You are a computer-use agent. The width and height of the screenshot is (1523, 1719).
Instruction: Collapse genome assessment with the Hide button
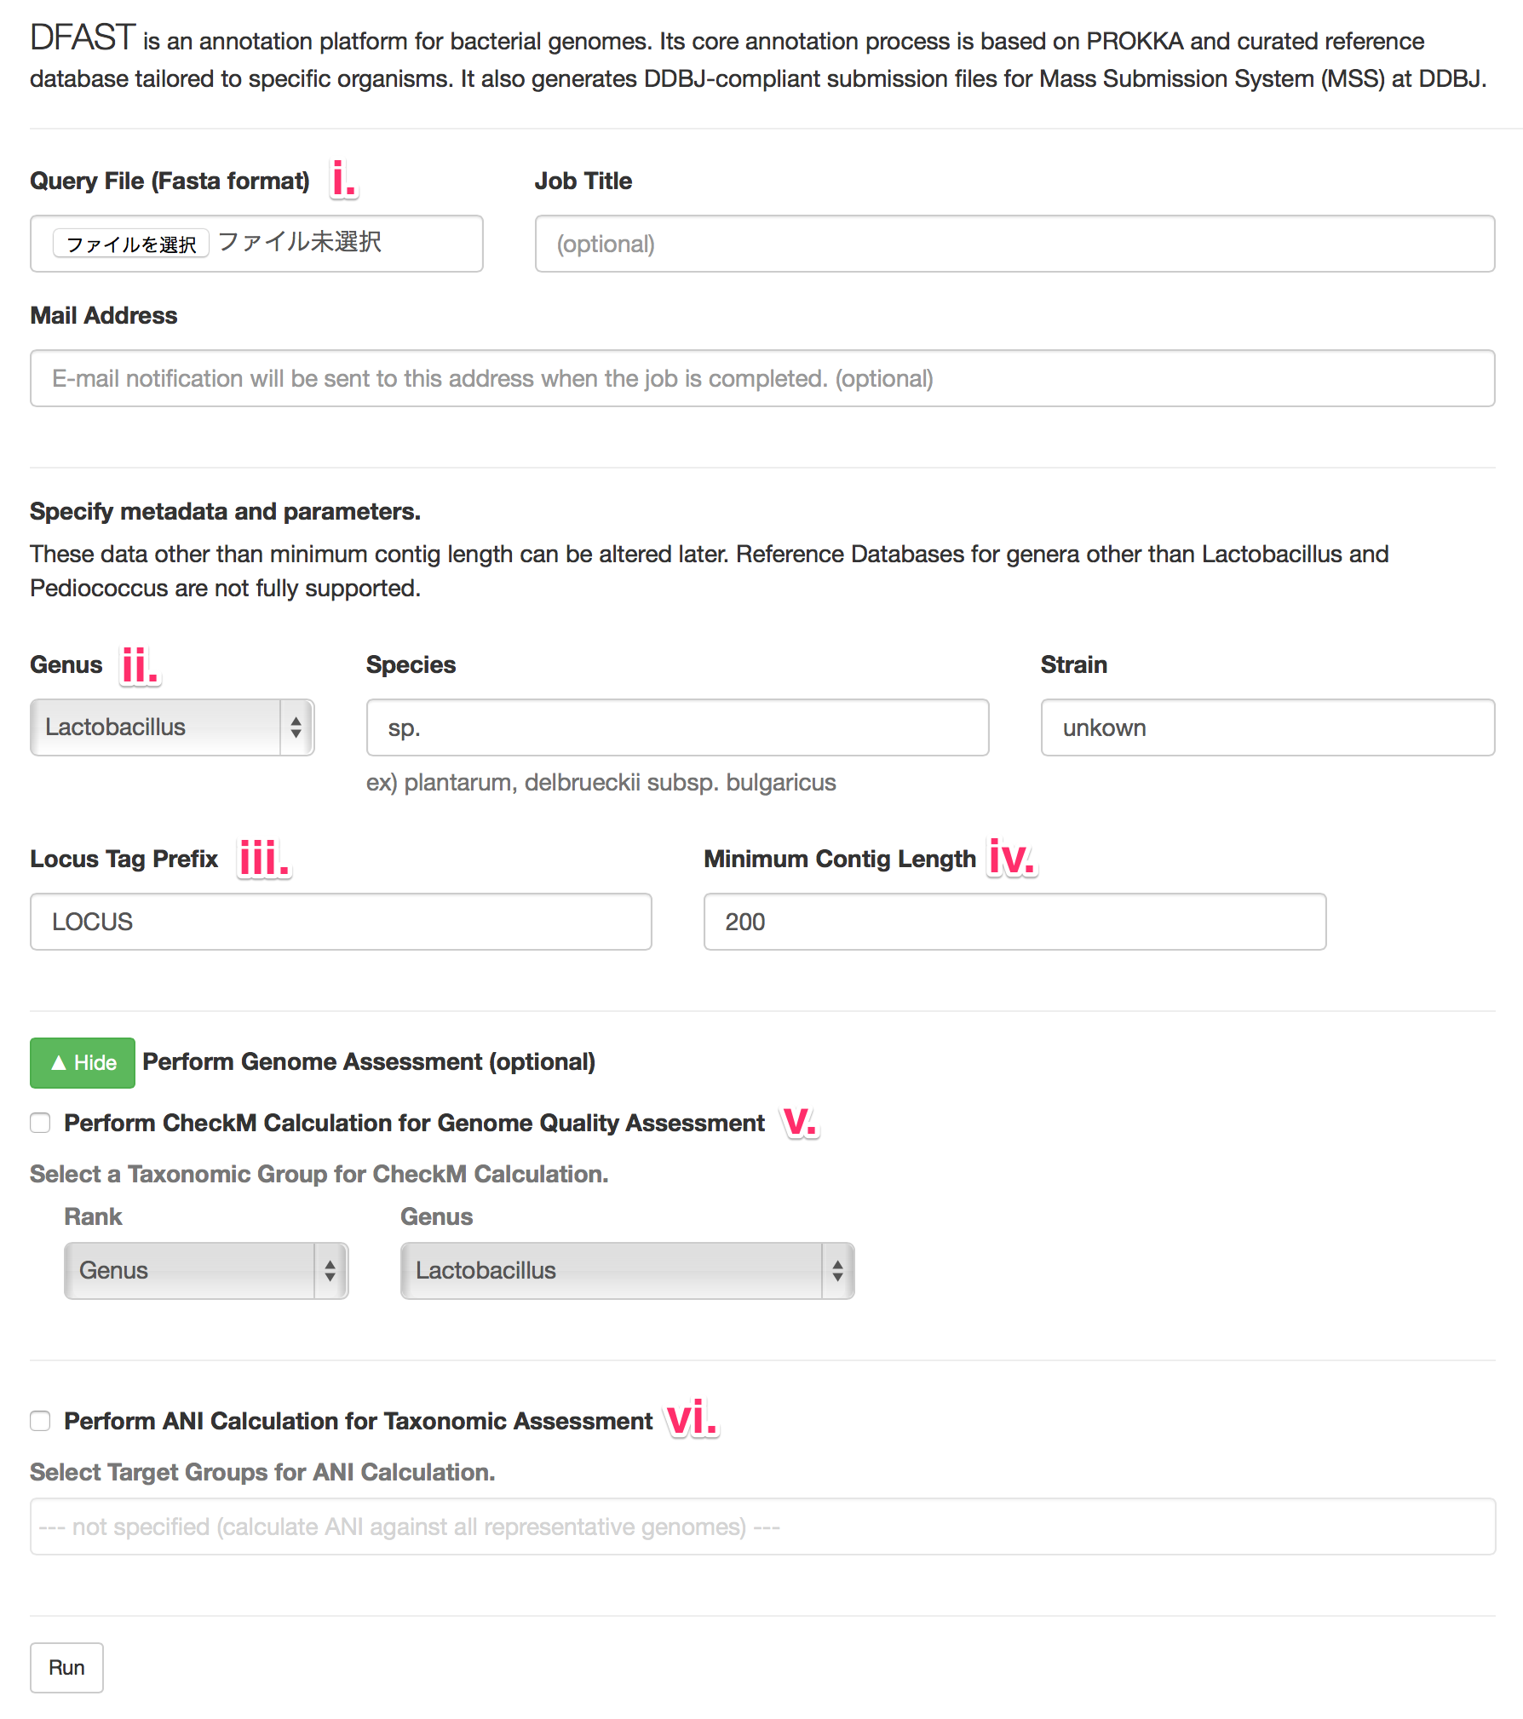83,1062
